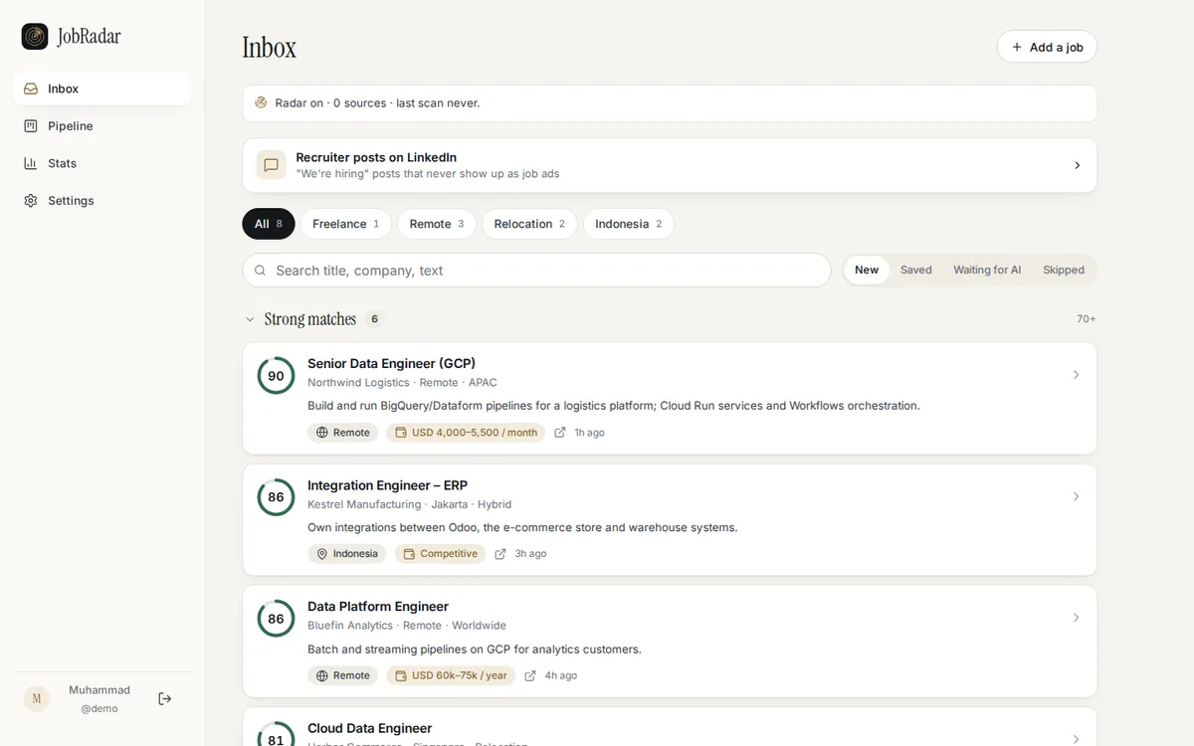Viewport: 1194px width, 746px height.
Task: Open external link icon beside 1h ago
Action: [x=560, y=433]
